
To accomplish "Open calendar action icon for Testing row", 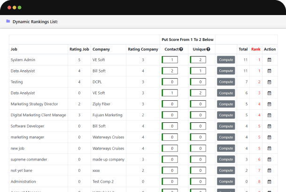I will 270,82.
